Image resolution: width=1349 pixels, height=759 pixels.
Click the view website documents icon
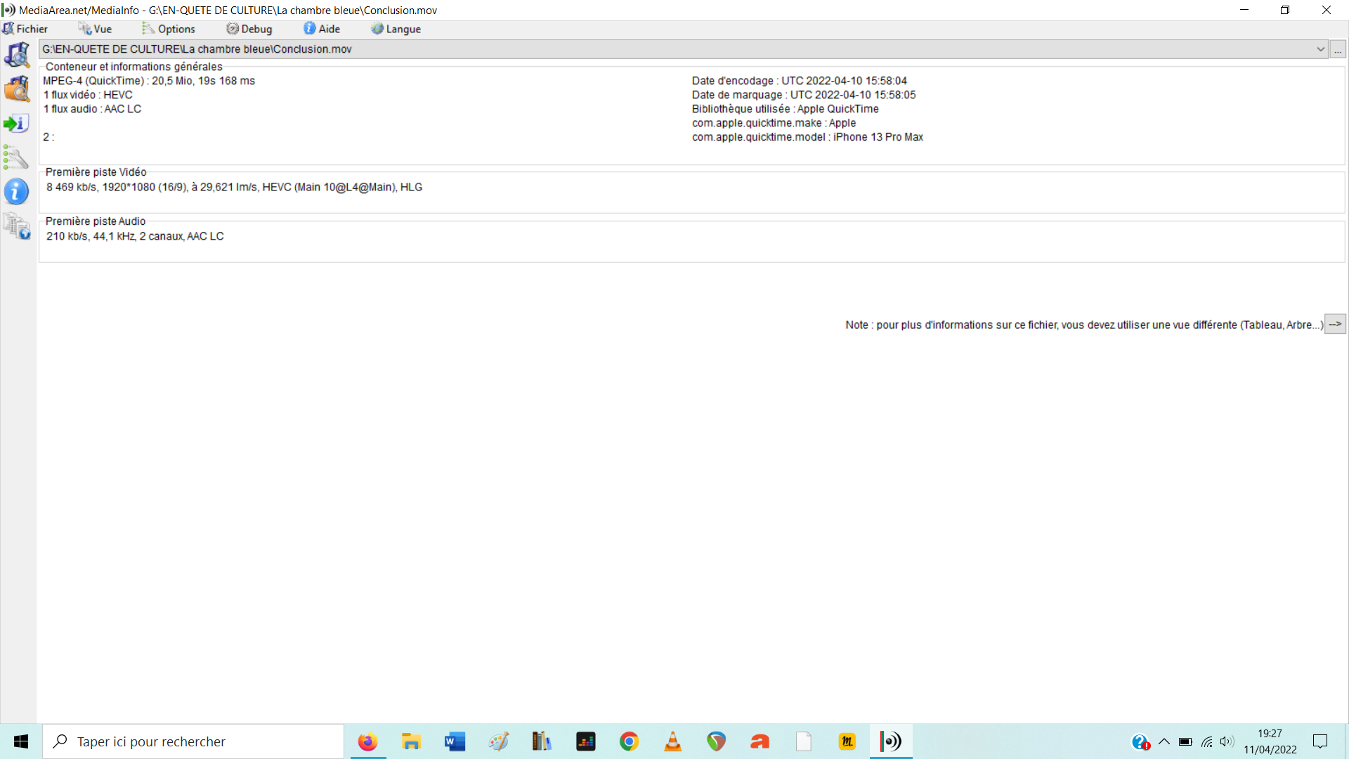pyautogui.click(x=17, y=226)
